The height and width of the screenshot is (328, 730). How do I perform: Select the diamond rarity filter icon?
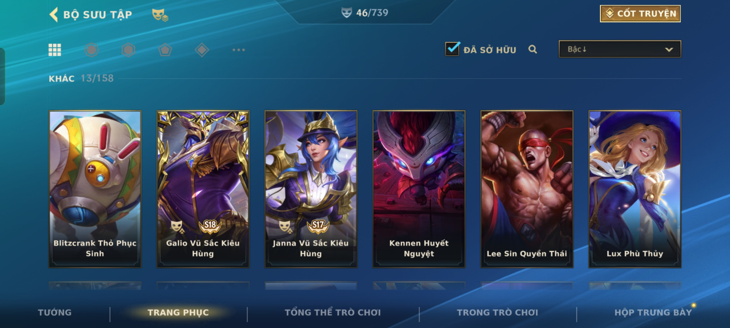pos(202,50)
